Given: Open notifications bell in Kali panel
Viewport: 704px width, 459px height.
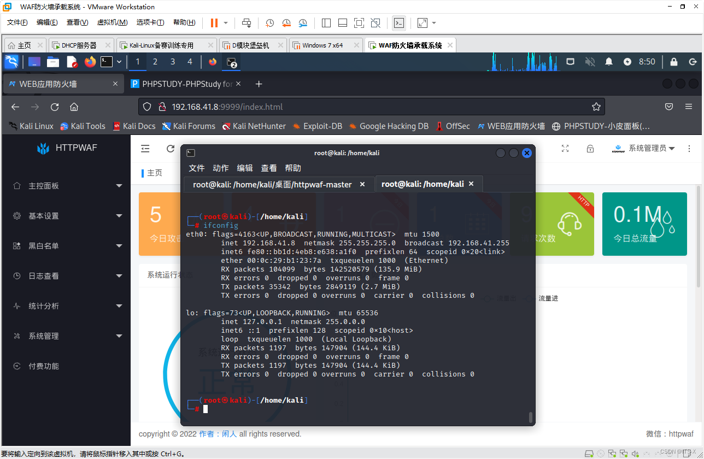Looking at the screenshot, I should 609,62.
